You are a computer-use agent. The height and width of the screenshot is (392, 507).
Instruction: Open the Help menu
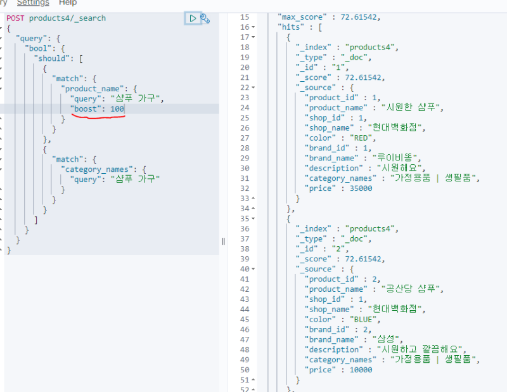68,3
